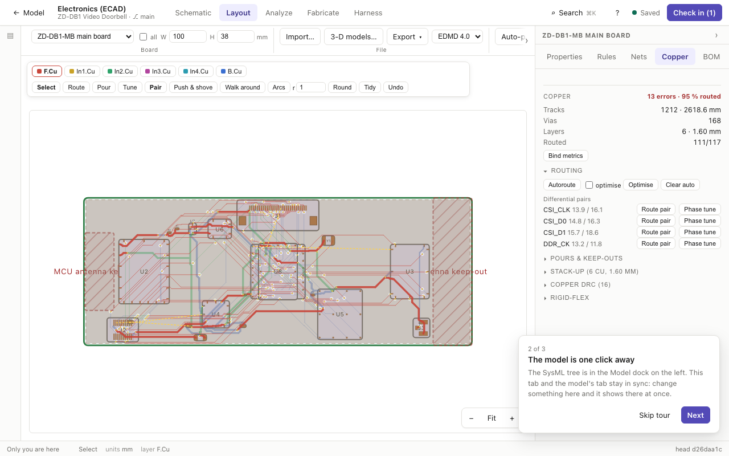This screenshot has width=729, height=456.
Task: Open the Export dropdown menu
Action: [x=407, y=36]
